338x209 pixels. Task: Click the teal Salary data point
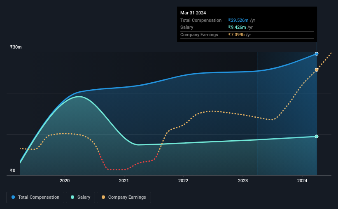click(x=317, y=137)
